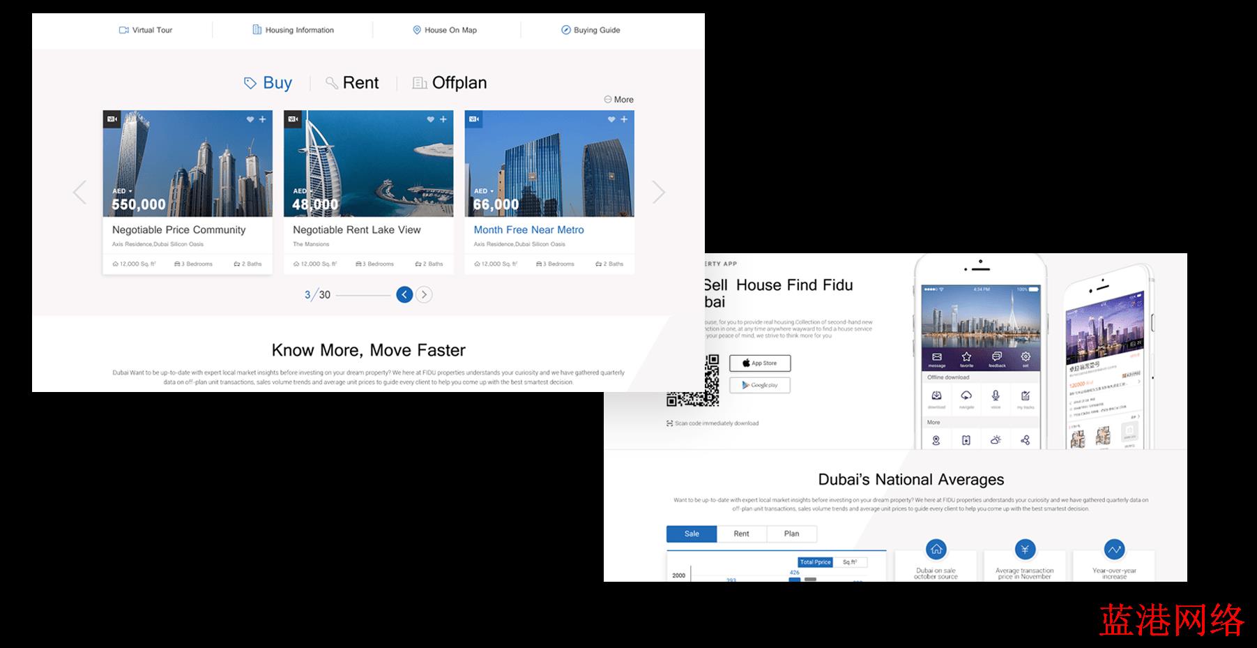Tap the bookmark icon under More on phone
The image size is (1257, 648).
(x=966, y=440)
